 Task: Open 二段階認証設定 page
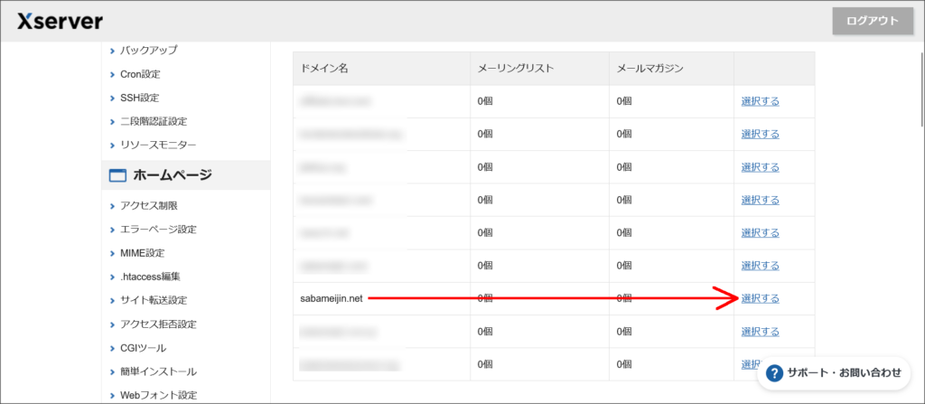click(154, 121)
